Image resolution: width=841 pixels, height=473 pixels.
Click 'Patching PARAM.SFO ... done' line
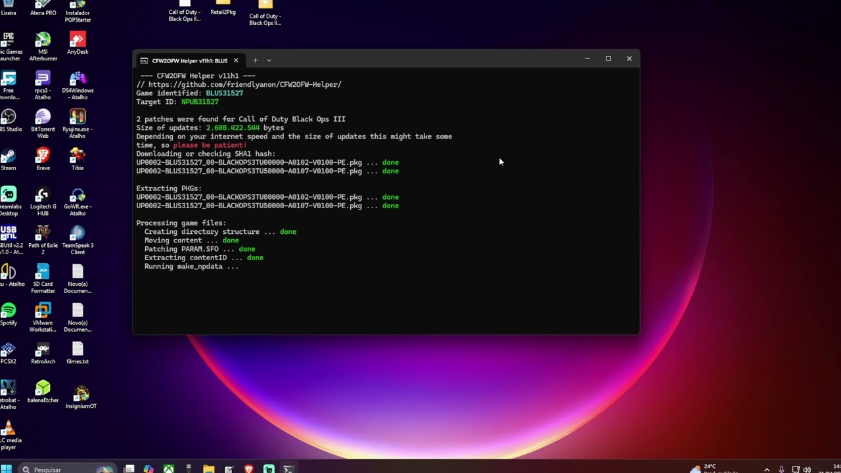coord(200,249)
